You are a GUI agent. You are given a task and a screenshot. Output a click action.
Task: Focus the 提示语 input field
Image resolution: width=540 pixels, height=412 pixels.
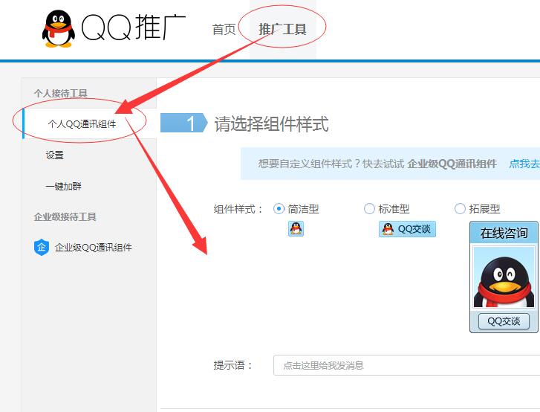point(407,365)
